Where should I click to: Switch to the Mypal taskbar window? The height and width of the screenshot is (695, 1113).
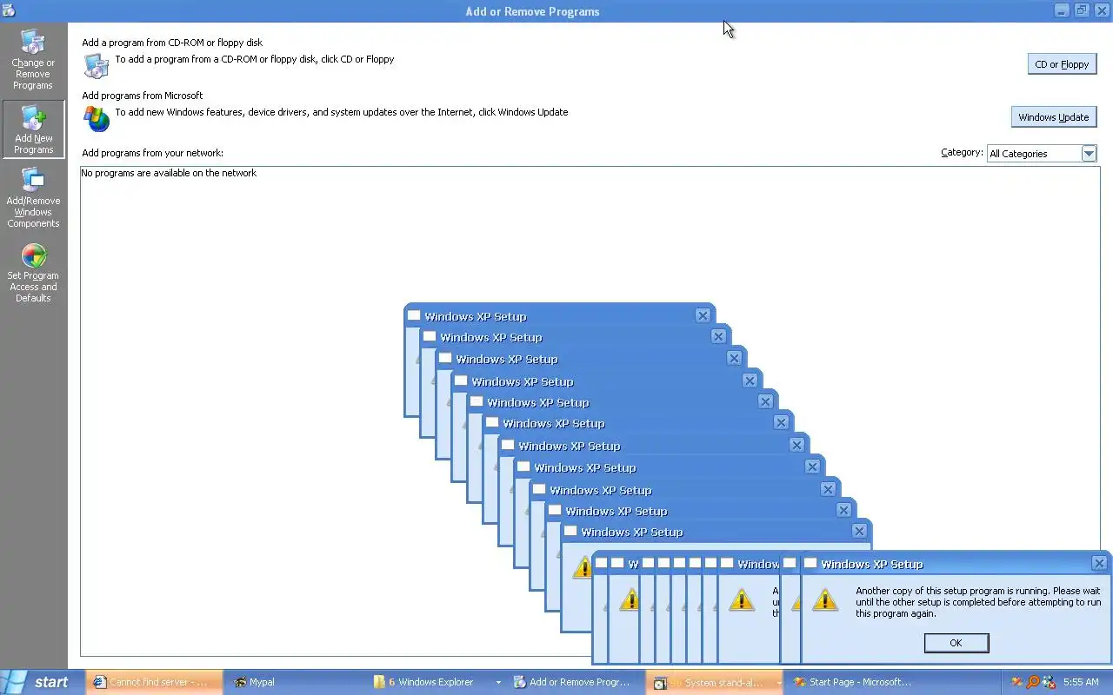296,682
